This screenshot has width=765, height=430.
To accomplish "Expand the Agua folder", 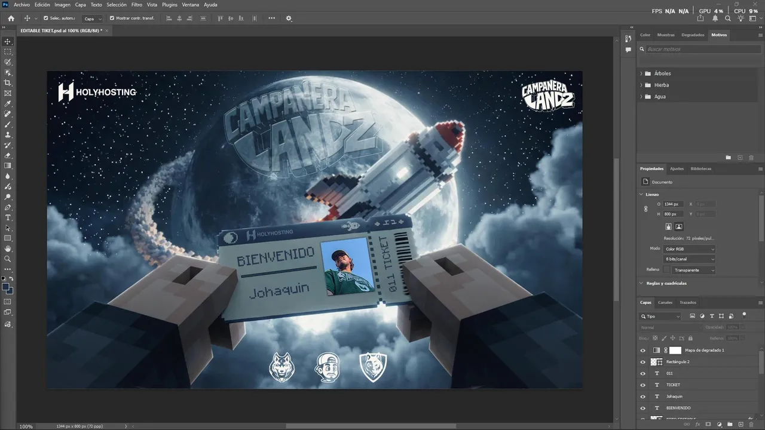I will (x=641, y=96).
